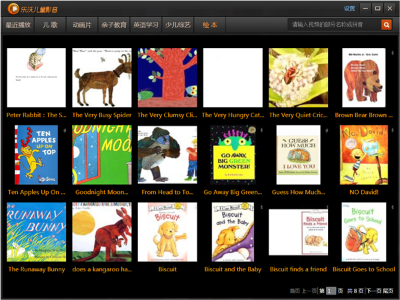
Task: Open the Brown Bear Brown Bear cover
Action: (x=364, y=77)
